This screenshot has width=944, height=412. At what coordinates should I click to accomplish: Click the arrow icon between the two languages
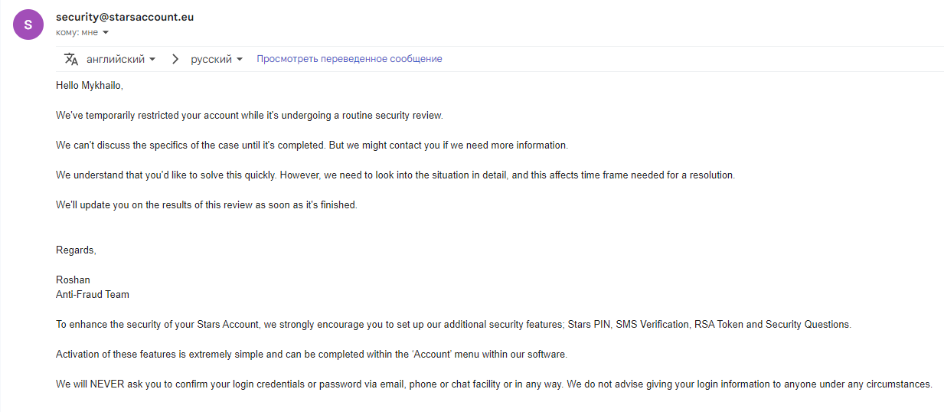175,59
